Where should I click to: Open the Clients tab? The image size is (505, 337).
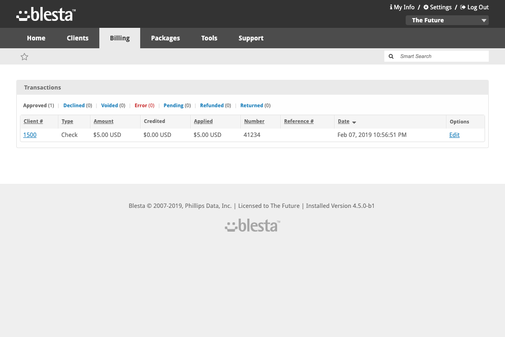click(77, 38)
